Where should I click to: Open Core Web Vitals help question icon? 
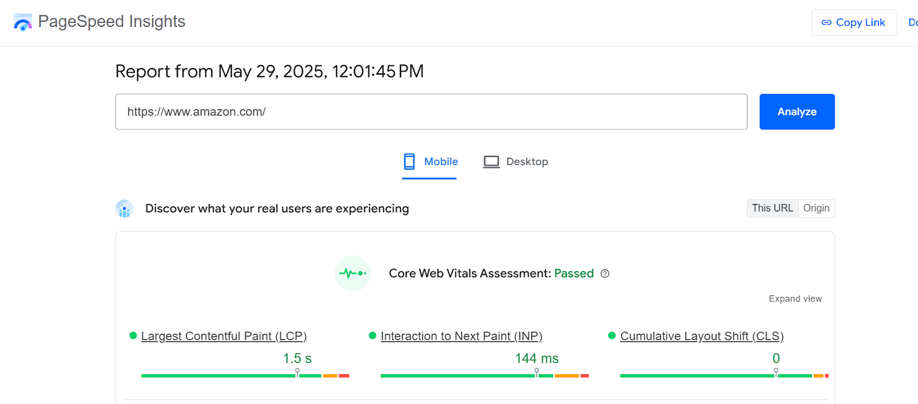point(605,274)
